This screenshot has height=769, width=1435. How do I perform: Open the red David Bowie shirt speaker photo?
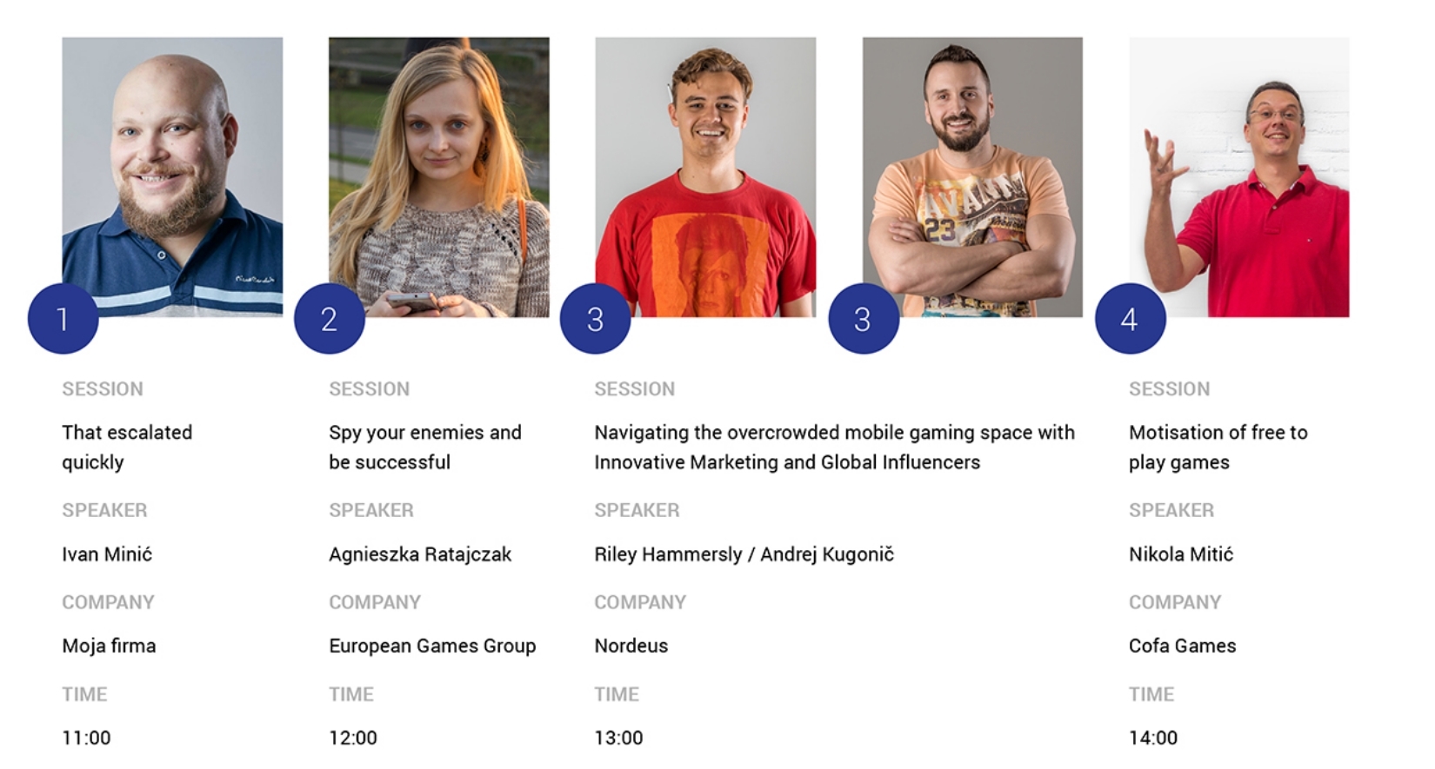(705, 176)
